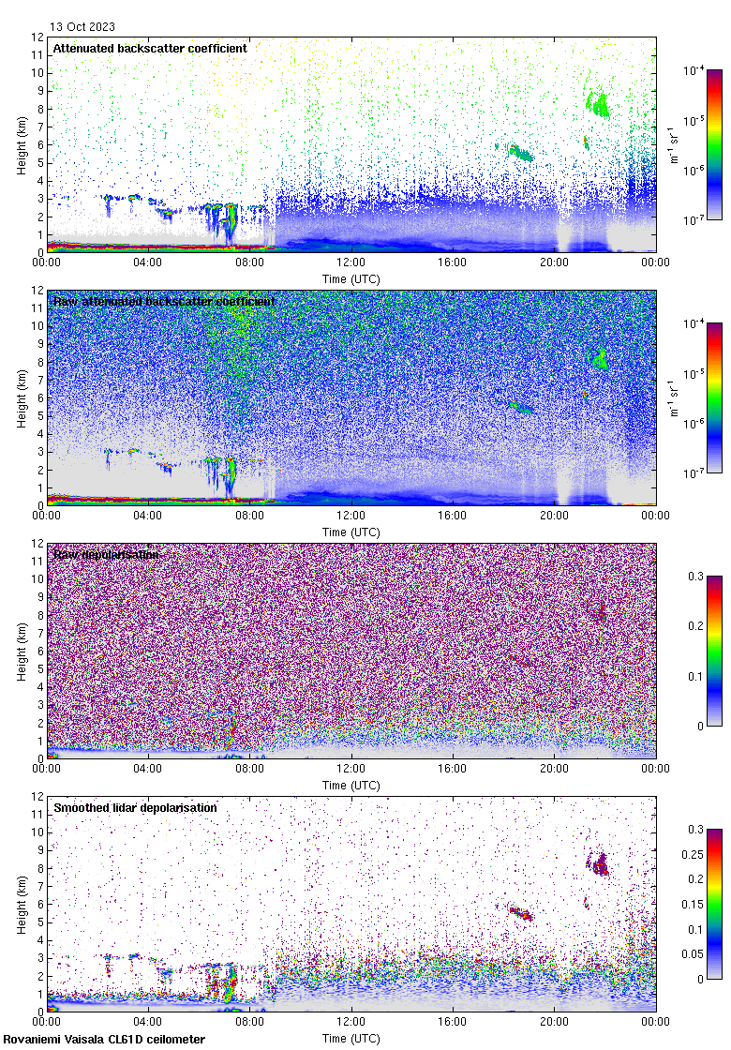Click Time (UTC) label under smoothed depolarisation plot
Image resolution: width=731 pixels, height=1050 pixels.
coord(351,1039)
